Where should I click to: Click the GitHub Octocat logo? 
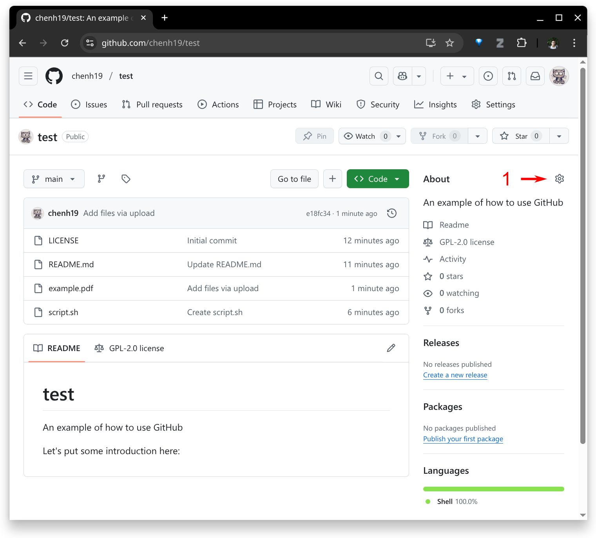click(x=54, y=76)
